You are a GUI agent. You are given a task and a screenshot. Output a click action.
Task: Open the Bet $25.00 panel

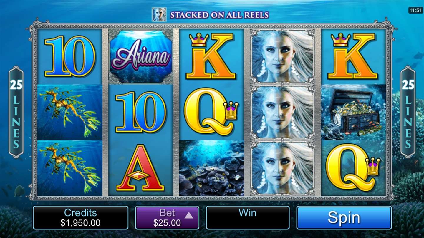coord(167,218)
